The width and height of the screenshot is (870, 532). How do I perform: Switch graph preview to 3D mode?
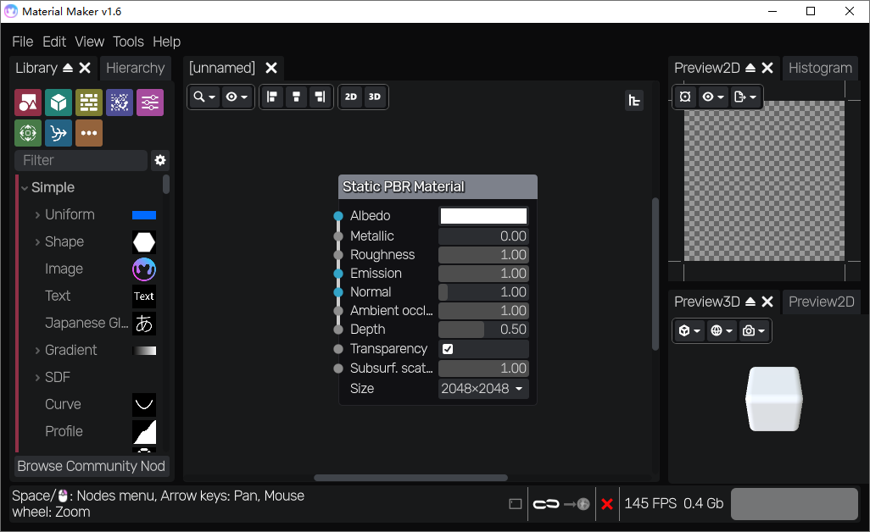coord(374,97)
